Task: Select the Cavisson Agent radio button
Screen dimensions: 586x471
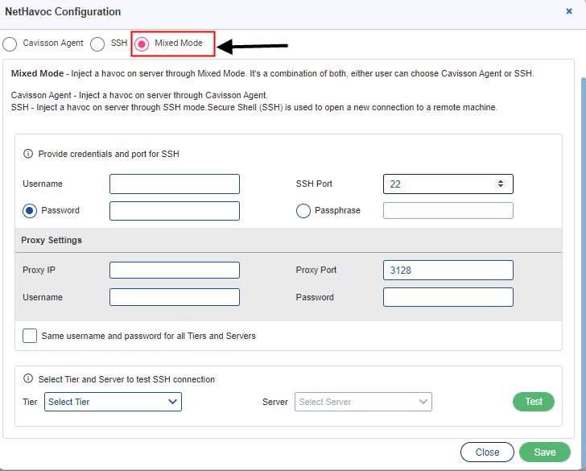Action: 10,43
